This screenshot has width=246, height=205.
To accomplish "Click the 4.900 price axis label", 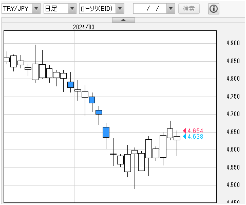I will (x=233, y=43).
